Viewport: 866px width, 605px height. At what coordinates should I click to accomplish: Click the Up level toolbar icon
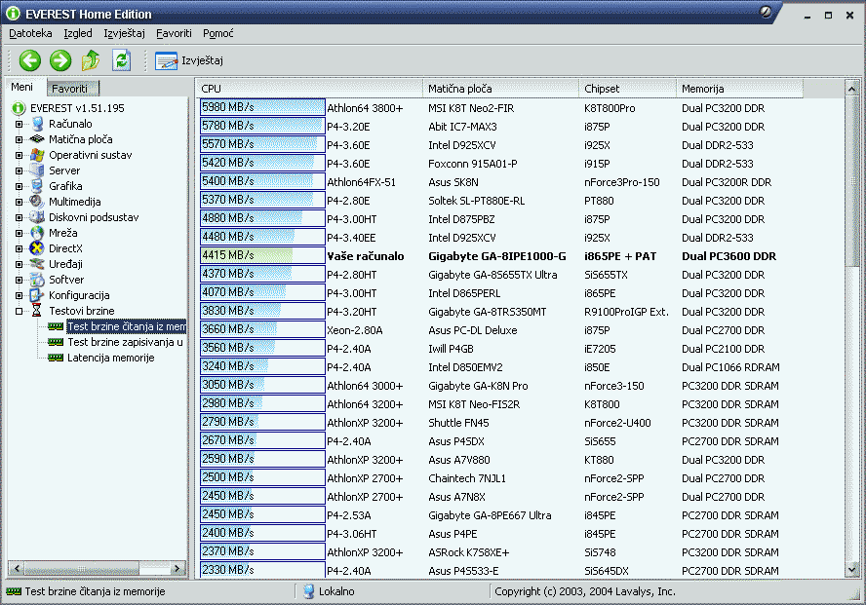(x=91, y=60)
